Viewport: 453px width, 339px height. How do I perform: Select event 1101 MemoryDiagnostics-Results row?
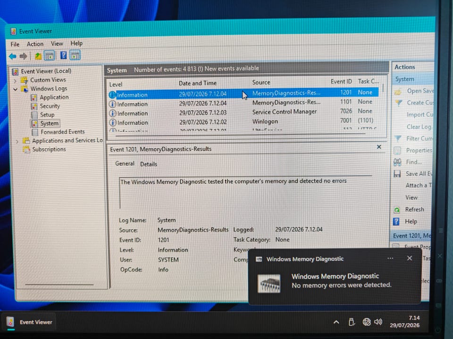point(243,103)
